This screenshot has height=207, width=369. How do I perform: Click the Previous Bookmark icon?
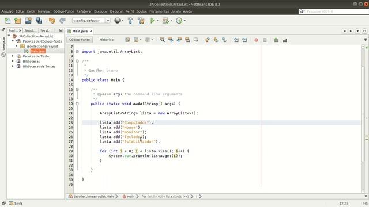[208, 40]
